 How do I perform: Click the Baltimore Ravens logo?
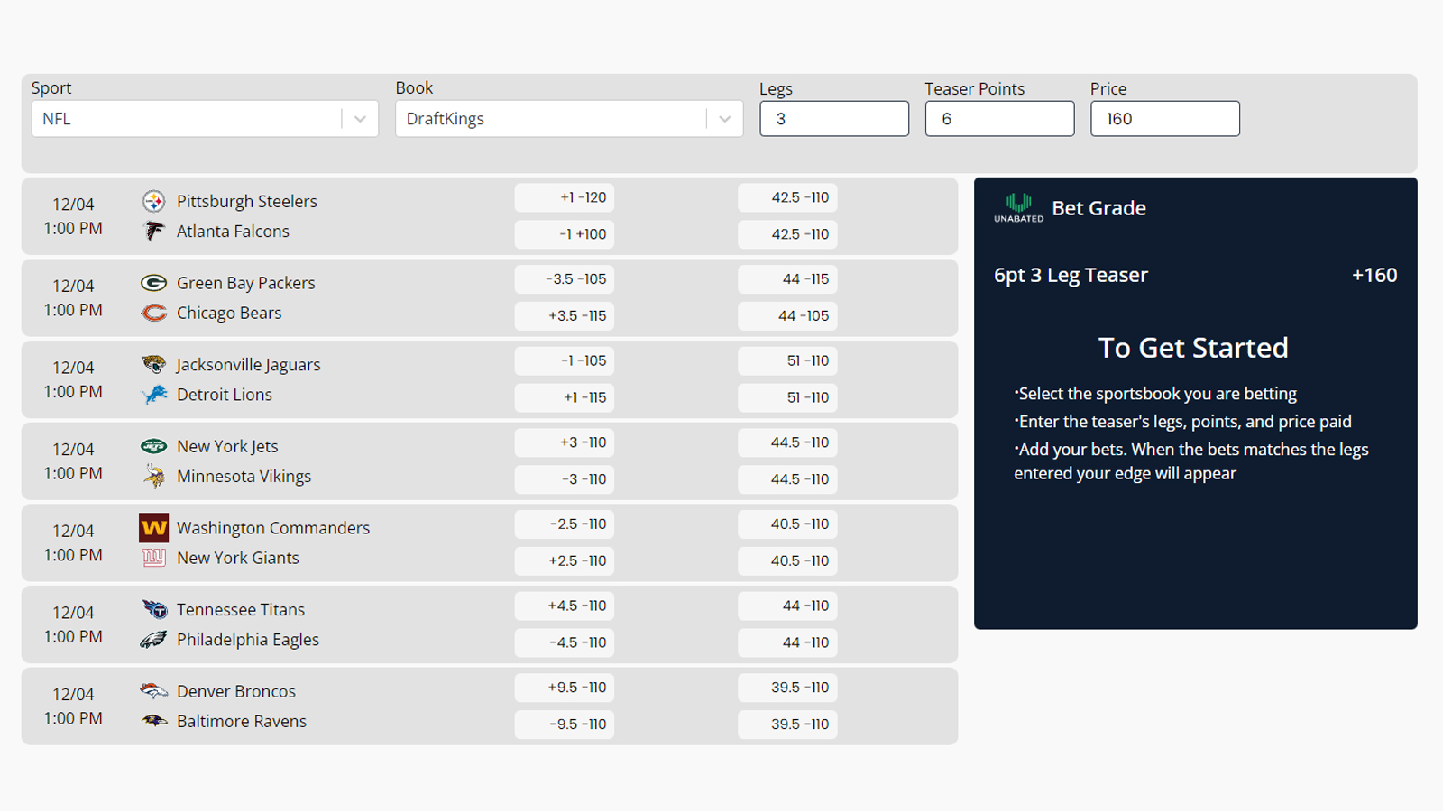coord(154,721)
